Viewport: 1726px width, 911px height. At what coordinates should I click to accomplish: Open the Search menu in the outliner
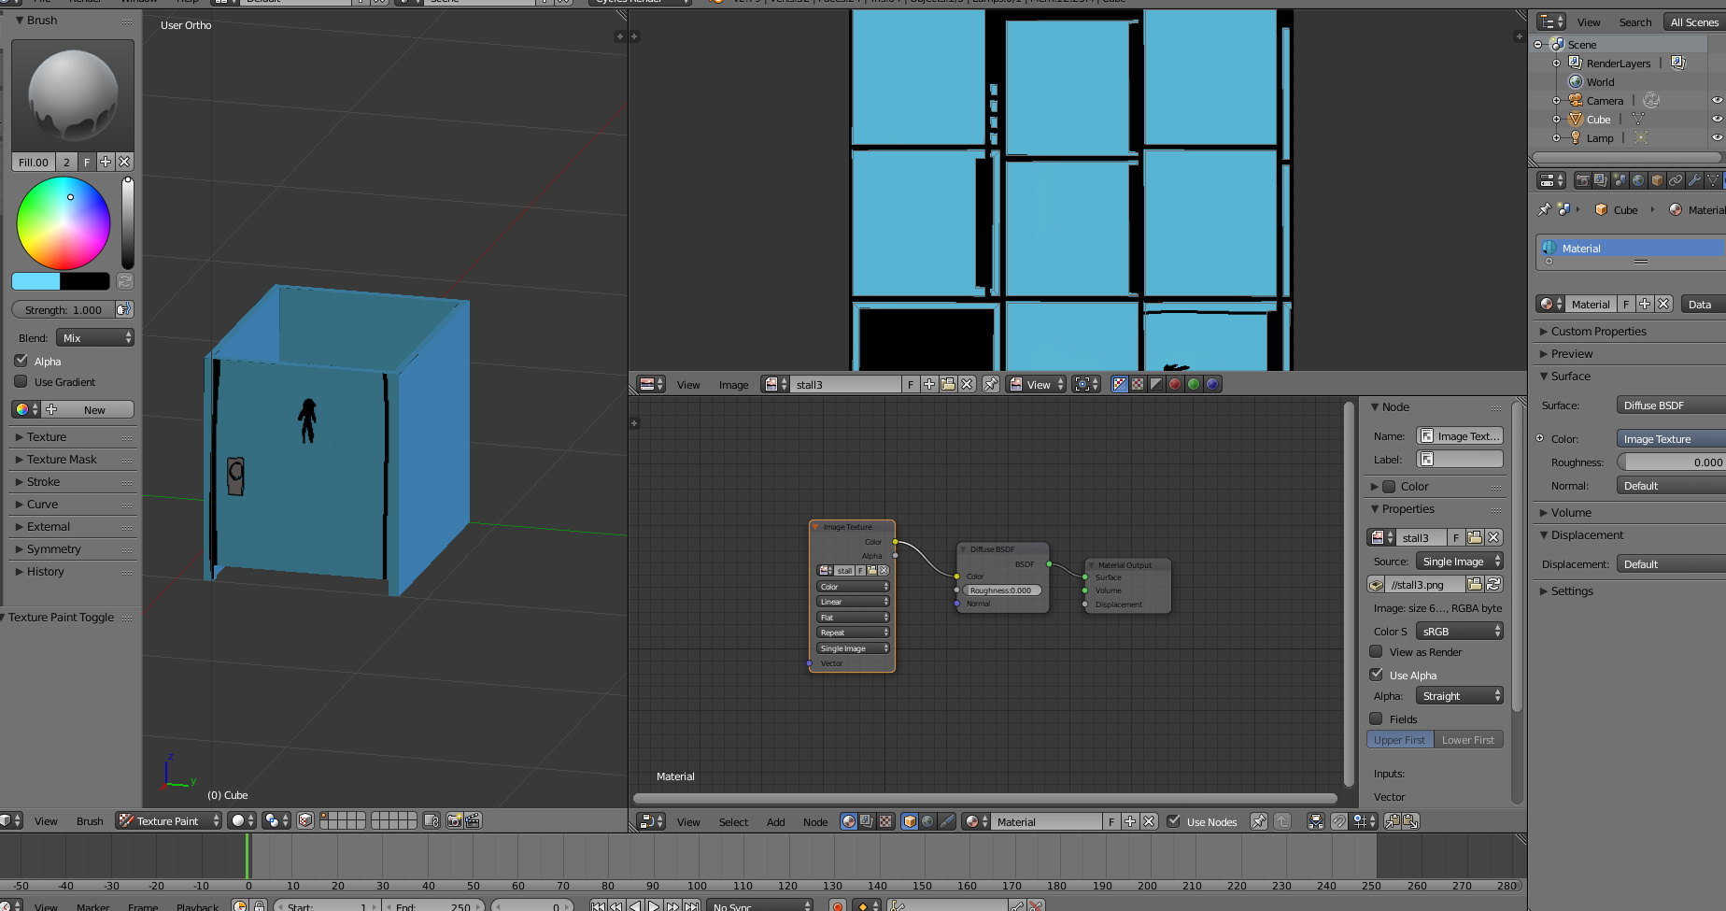[x=1635, y=22]
